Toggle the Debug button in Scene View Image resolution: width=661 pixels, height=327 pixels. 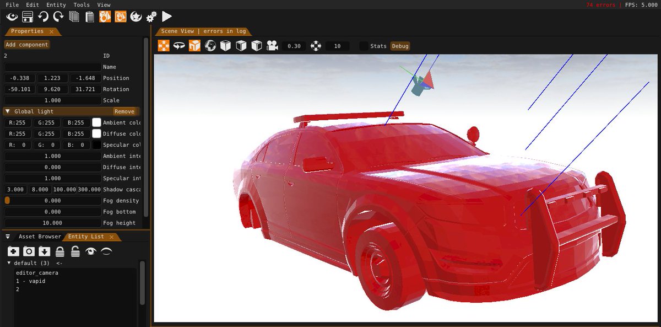click(400, 46)
